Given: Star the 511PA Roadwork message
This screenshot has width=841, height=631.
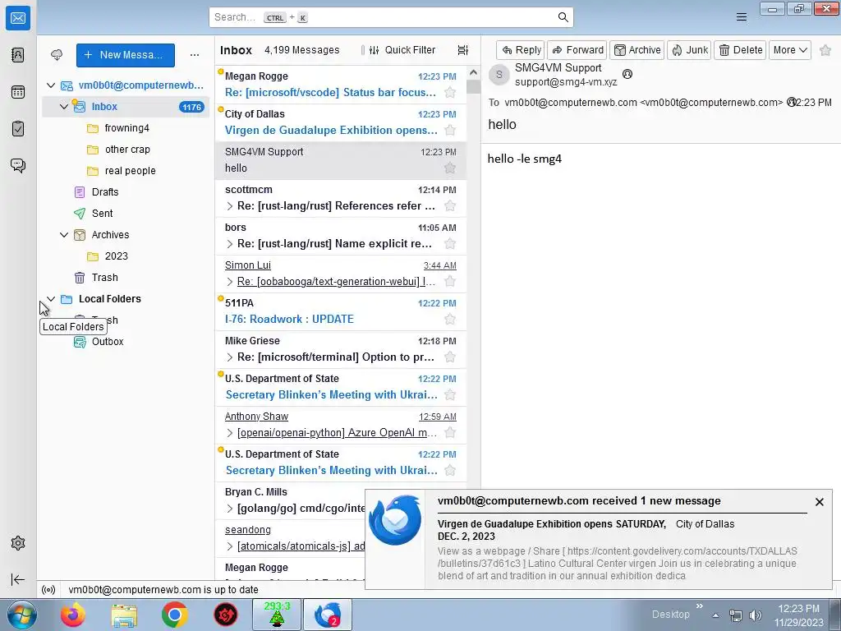Looking at the screenshot, I should click(450, 320).
